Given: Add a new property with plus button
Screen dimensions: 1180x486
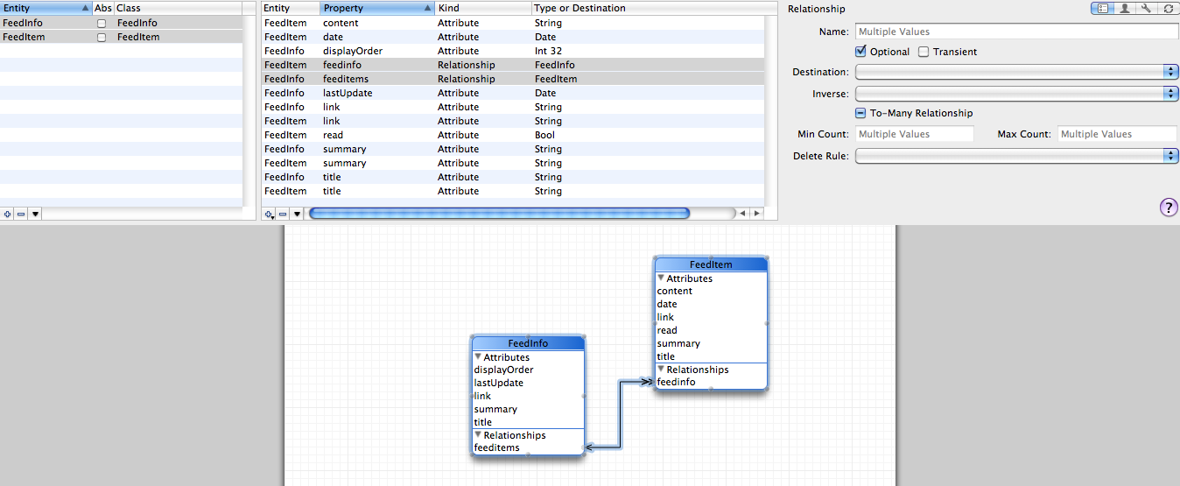Looking at the screenshot, I should tap(270, 214).
